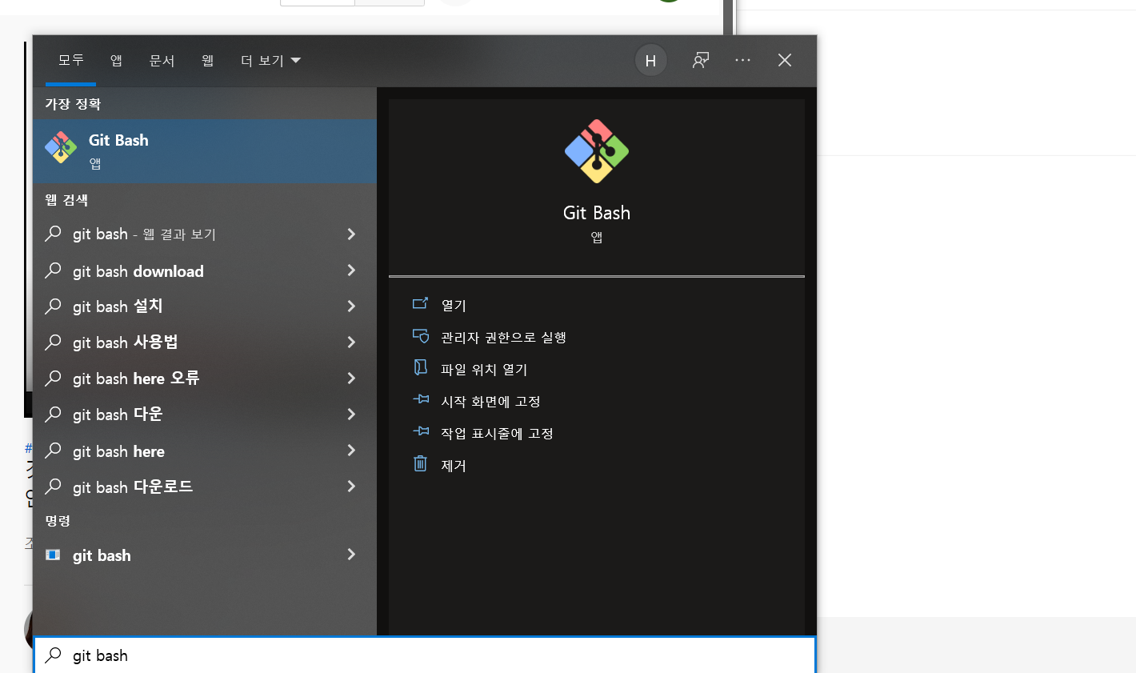Viewport: 1136px width, 673px height.
Task: Expand arrow for 'git bash here'
Action: pos(351,451)
